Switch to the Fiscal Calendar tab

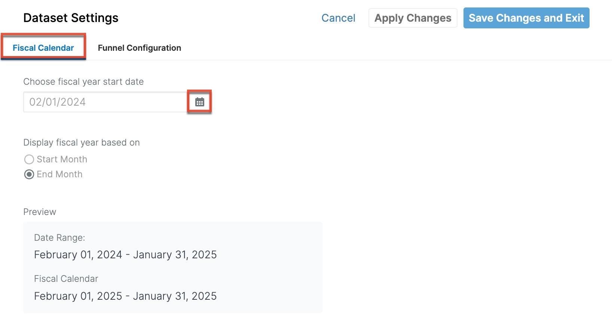coord(43,48)
